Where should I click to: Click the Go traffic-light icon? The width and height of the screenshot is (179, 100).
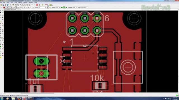(x=39, y=5)
